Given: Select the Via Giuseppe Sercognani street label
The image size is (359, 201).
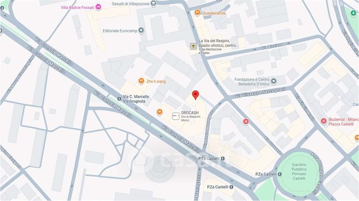Looking at the screenshot, I should point(260,93).
